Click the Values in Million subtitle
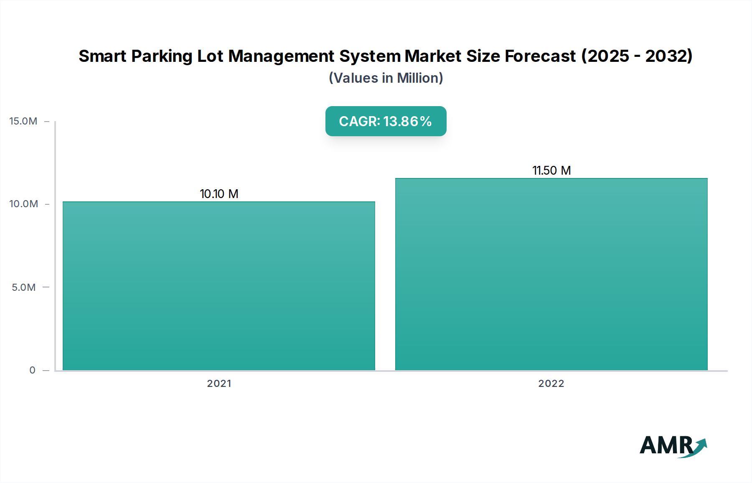 click(x=385, y=78)
